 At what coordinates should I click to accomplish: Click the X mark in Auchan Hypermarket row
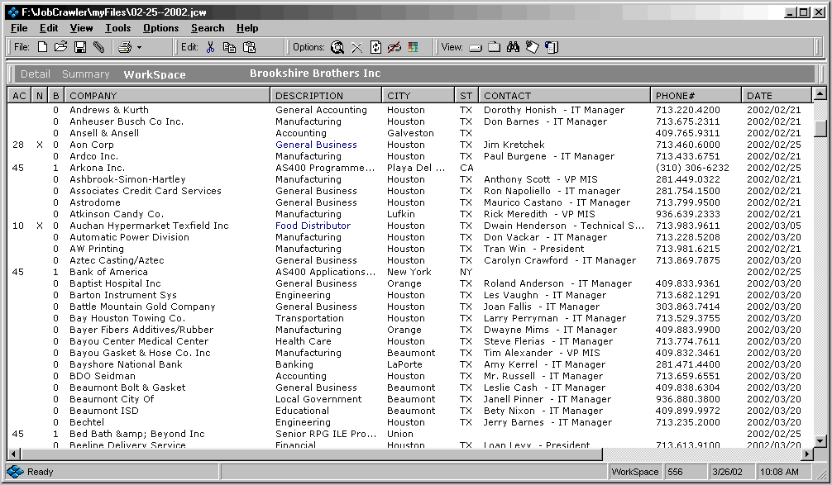[39, 226]
